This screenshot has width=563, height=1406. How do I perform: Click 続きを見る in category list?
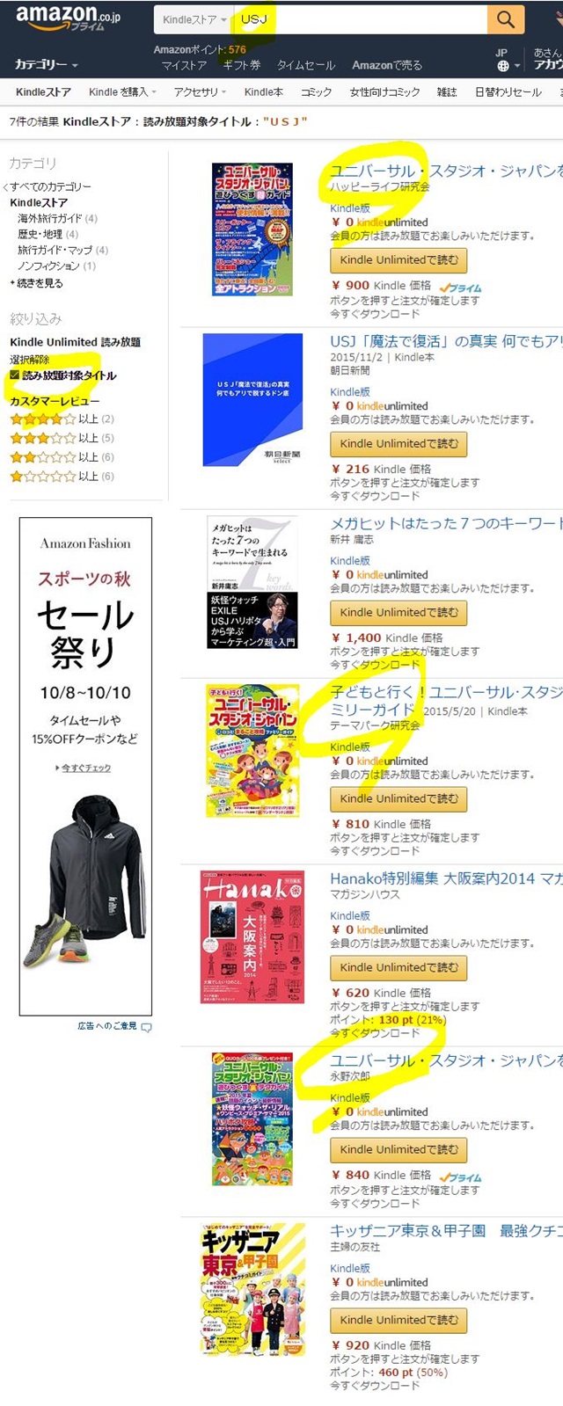[39, 283]
